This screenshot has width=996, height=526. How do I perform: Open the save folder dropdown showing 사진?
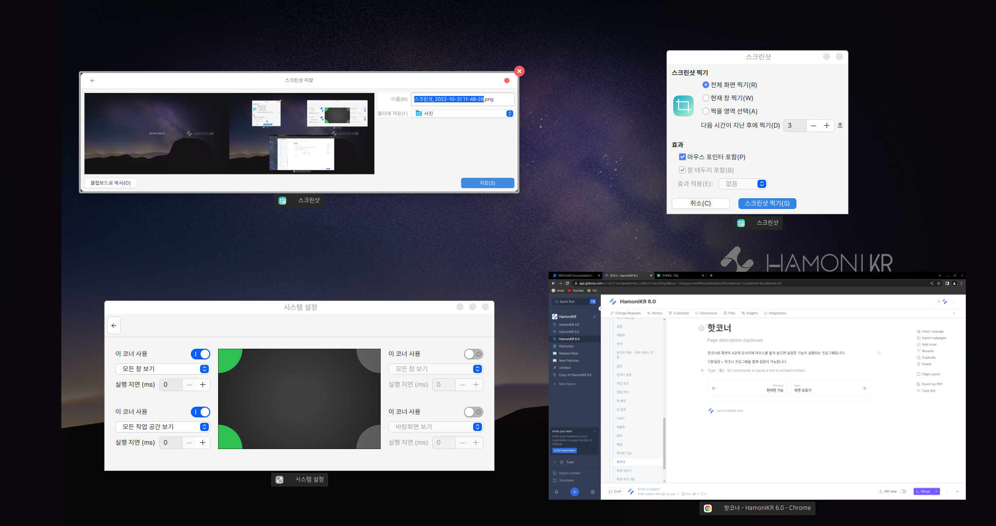pyautogui.click(x=462, y=113)
